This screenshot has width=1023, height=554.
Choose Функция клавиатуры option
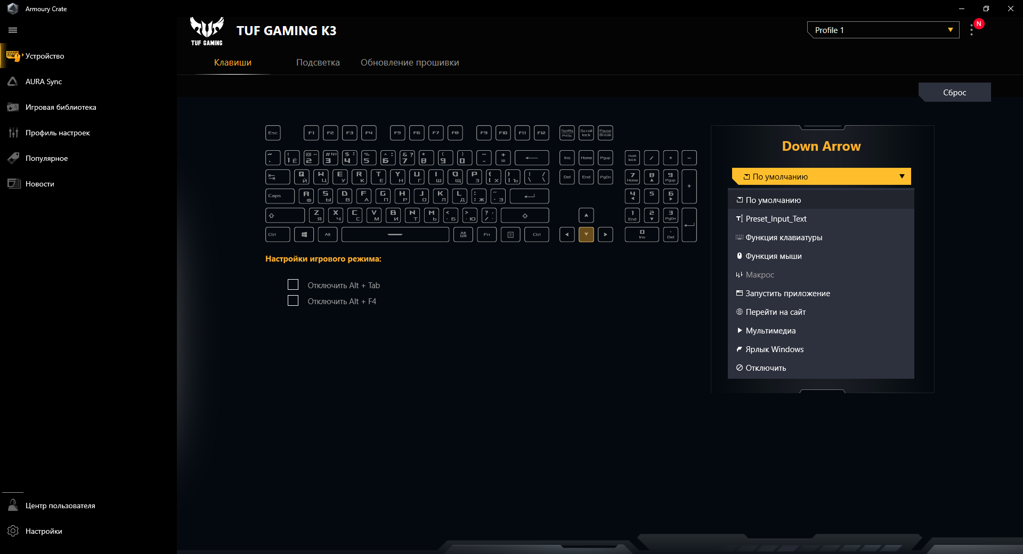(x=821, y=238)
